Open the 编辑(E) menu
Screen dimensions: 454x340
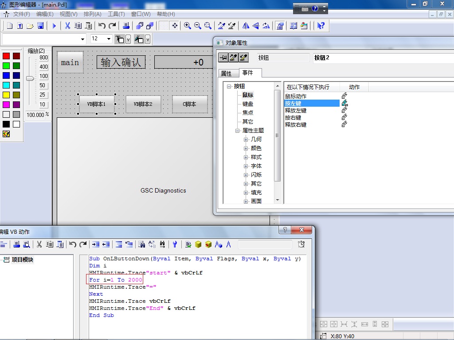click(x=45, y=14)
